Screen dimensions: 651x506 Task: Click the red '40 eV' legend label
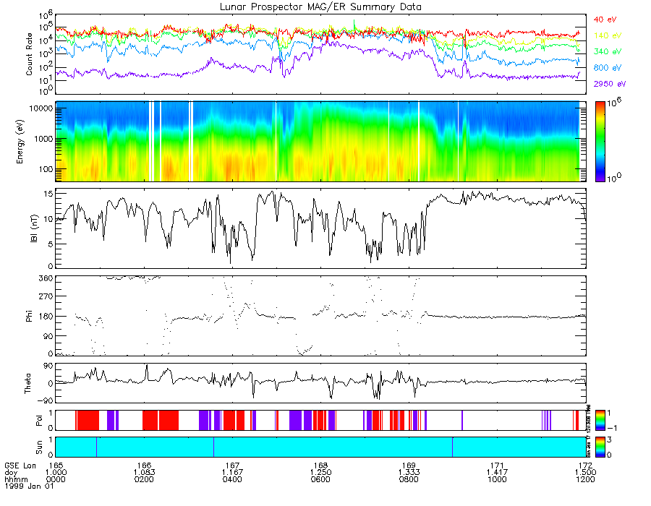(x=605, y=20)
